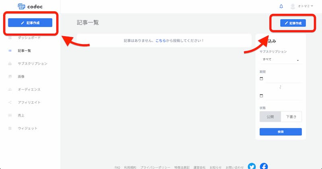Click the user avatar icon

click(x=293, y=6)
